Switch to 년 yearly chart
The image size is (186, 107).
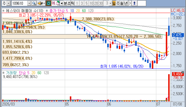coord(126,3)
